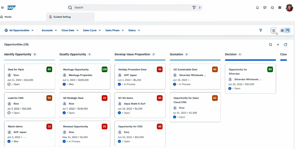Click status icon on Machuga Opportunity card

click(64, 84)
